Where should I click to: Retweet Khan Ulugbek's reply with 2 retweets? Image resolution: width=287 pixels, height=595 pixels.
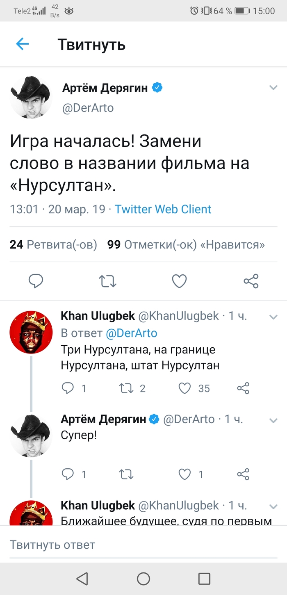[x=126, y=388]
